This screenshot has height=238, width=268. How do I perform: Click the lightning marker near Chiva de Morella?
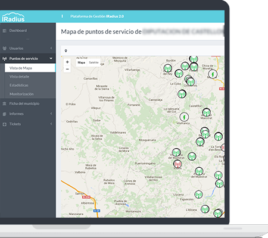click(x=213, y=74)
